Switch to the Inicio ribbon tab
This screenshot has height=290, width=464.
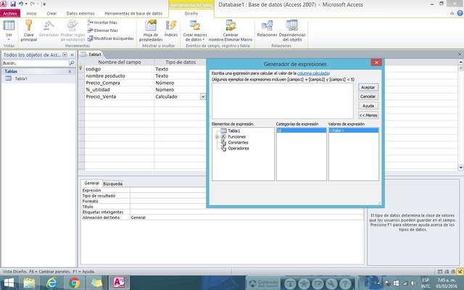point(31,13)
